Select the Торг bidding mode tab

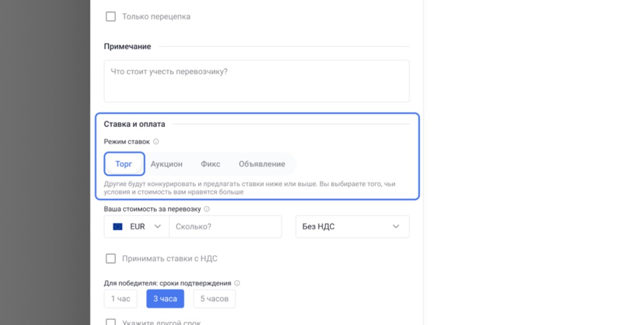tap(124, 164)
